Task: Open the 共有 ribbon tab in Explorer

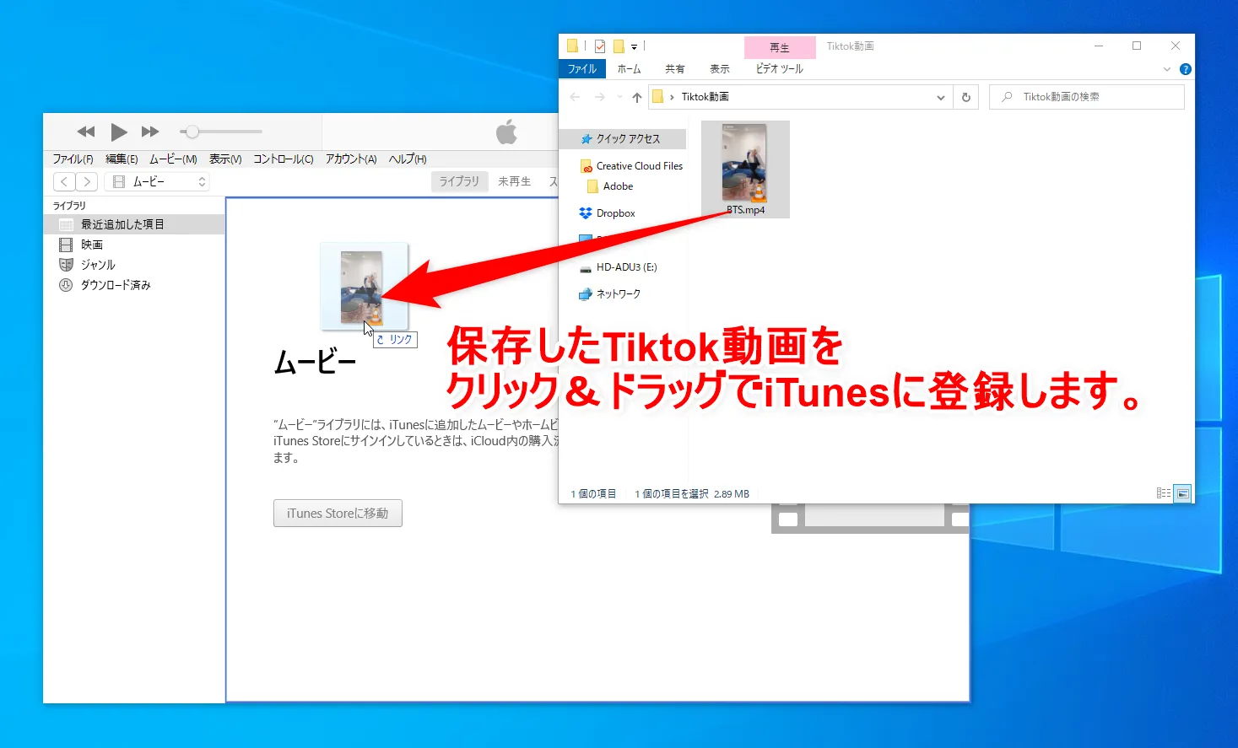Action: [675, 69]
